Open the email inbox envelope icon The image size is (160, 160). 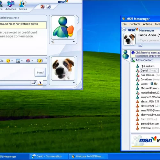pyautogui.click(x=140, y=45)
